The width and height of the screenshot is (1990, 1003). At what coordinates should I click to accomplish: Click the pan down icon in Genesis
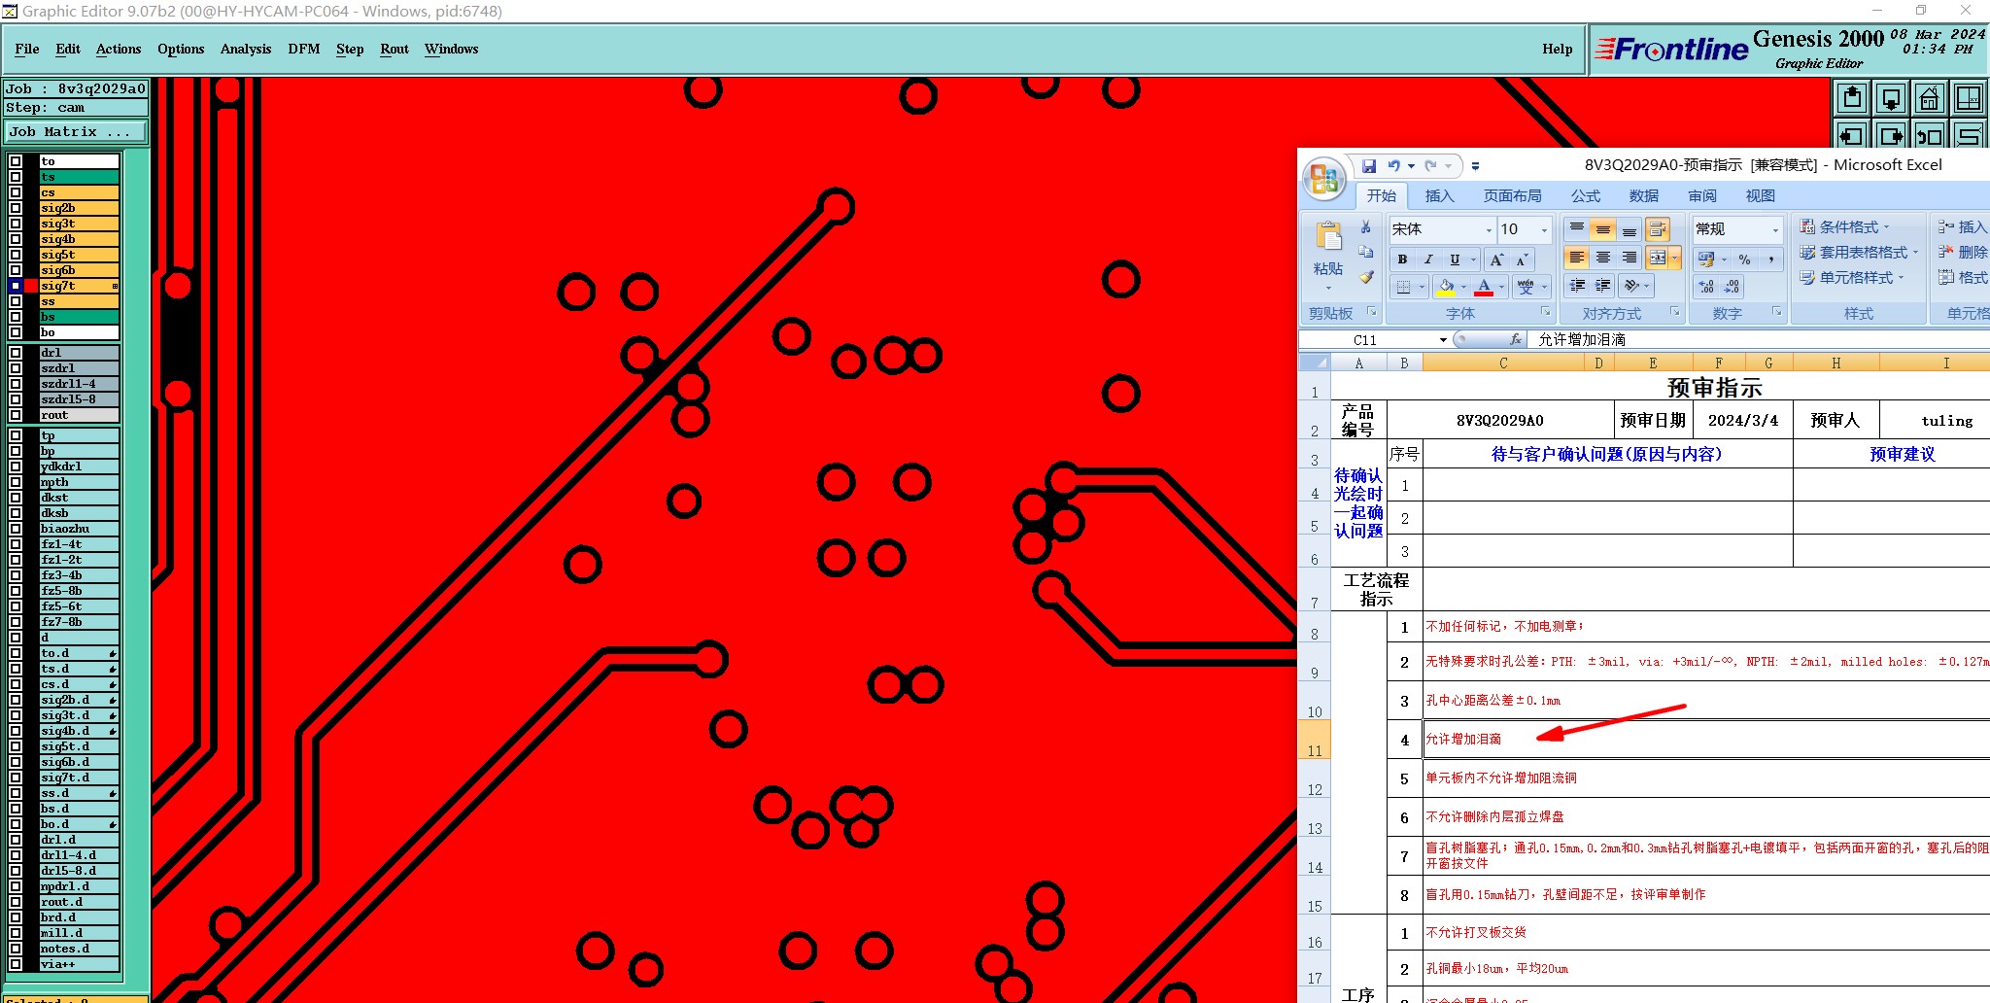(x=1891, y=98)
